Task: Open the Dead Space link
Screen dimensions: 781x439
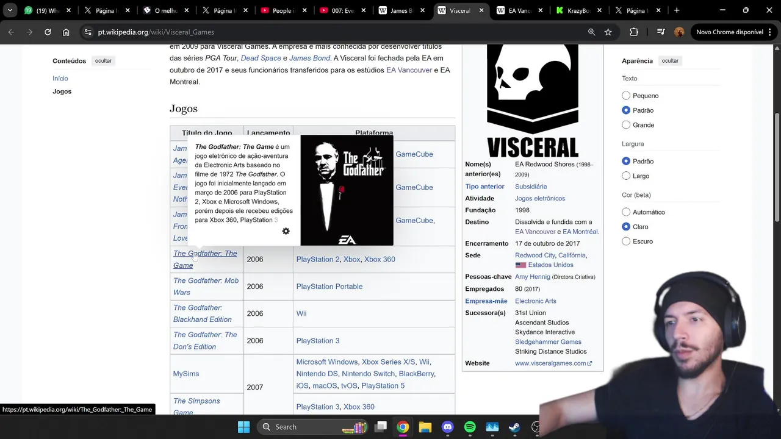Action: (261, 58)
